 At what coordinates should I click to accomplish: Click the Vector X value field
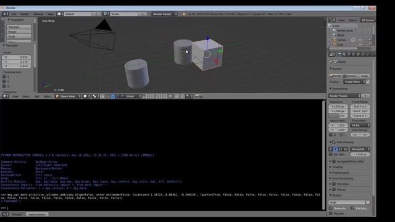[x=17, y=57]
